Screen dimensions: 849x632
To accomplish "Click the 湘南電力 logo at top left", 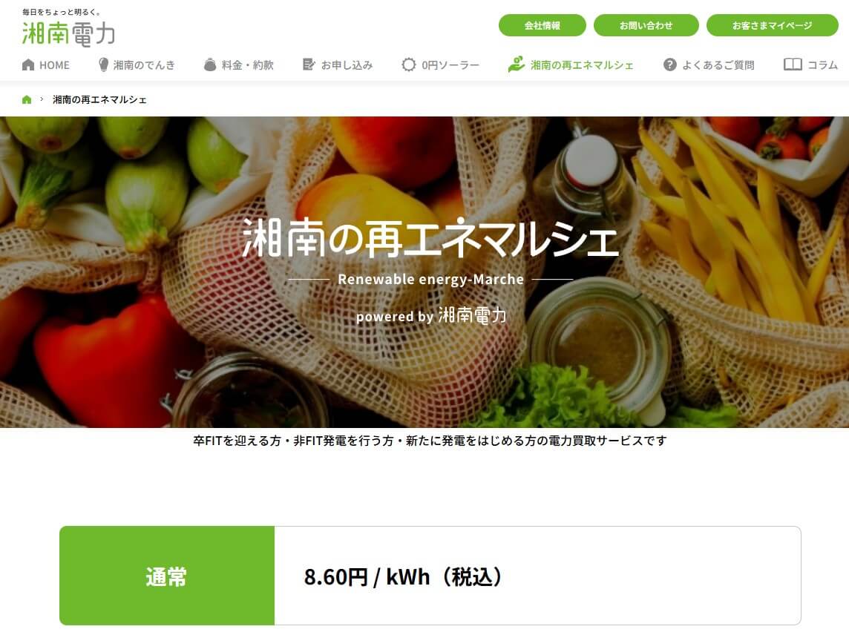I will click(68, 28).
